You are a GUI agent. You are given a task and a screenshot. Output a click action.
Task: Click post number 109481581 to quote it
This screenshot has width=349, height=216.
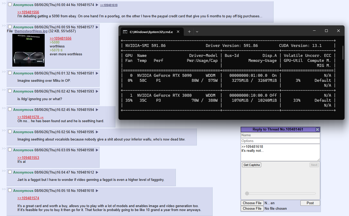[85, 73]
